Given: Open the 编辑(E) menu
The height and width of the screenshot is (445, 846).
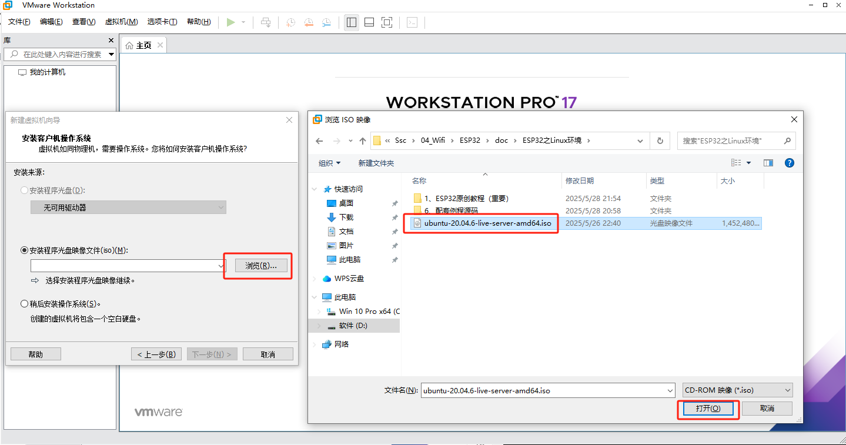Looking at the screenshot, I should pos(51,22).
